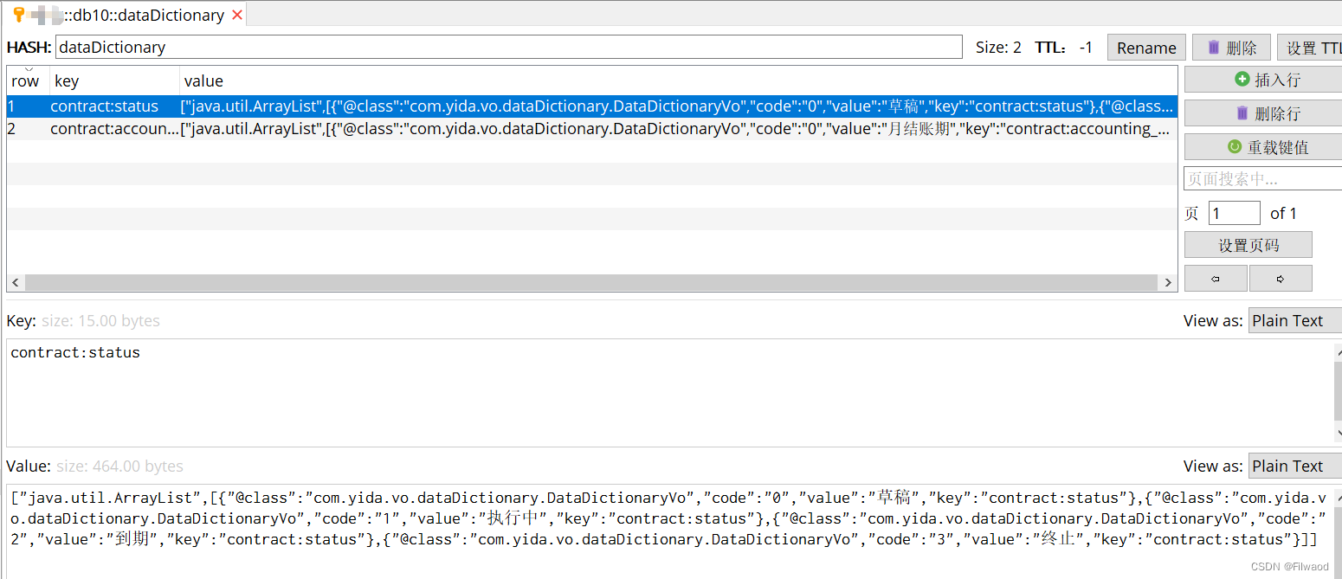Click the 月结账期 value cell in row 2
1342x579 pixels.
click(679, 129)
